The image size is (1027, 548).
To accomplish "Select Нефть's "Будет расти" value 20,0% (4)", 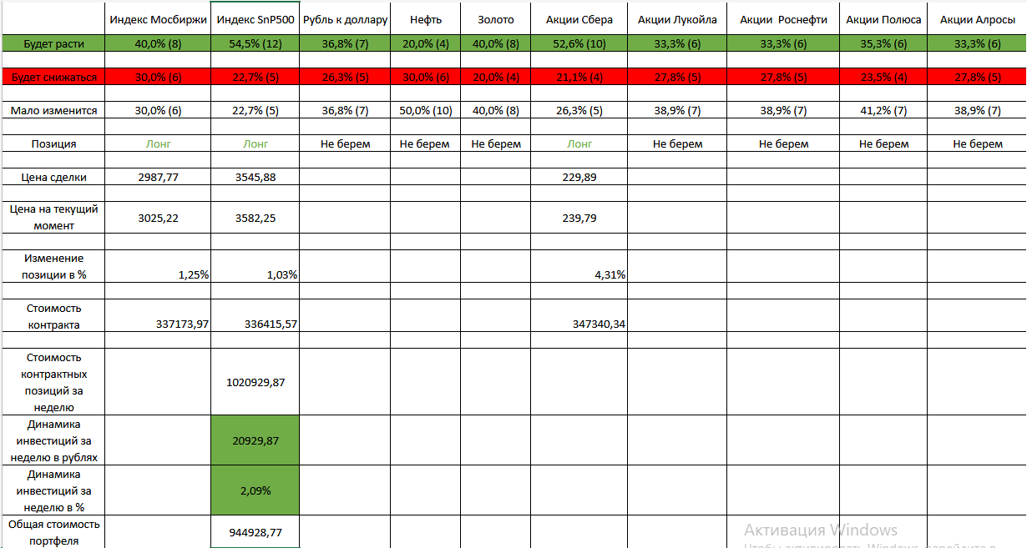I will [425, 43].
